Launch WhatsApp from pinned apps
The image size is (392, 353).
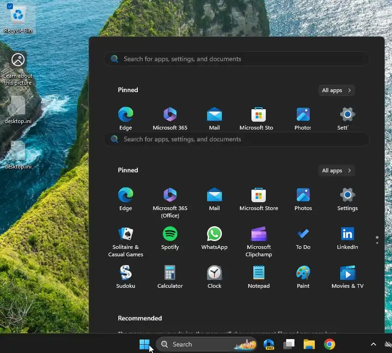point(214,238)
